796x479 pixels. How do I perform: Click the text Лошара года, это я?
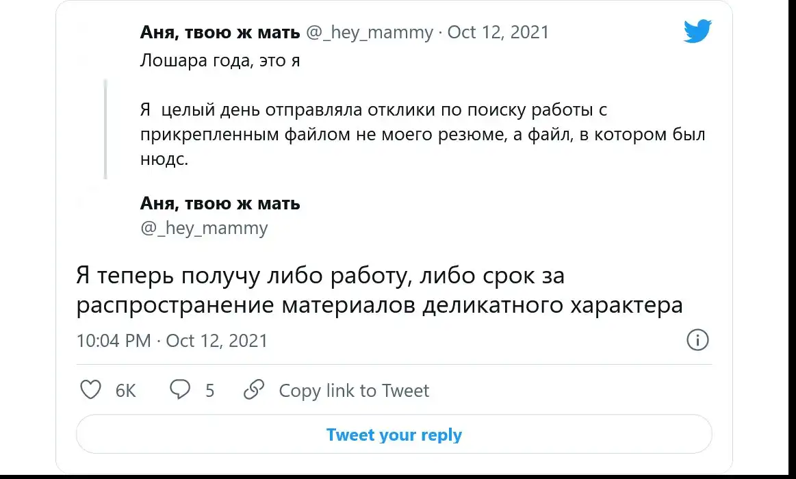pyautogui.click(x=220, y=61)
